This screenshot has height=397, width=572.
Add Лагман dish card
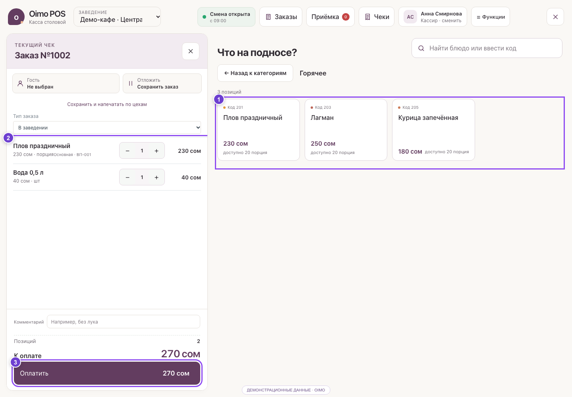click(x=346, y=130)
